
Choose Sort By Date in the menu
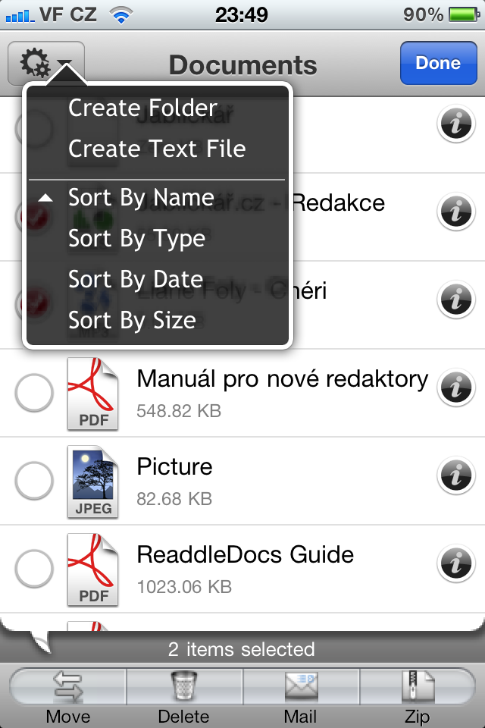(x=134, y=279)
